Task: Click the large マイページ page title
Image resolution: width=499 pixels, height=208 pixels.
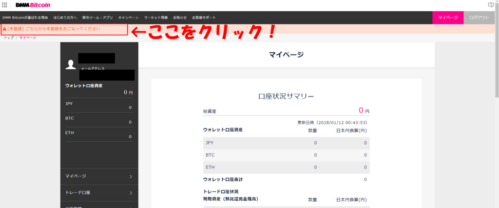Action: pos(286,55)
